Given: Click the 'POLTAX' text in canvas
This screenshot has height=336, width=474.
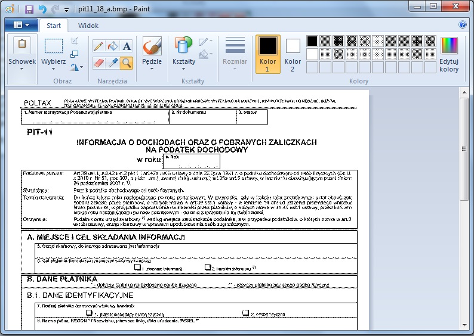Looking at the screenshot, I should pos(38,103).
